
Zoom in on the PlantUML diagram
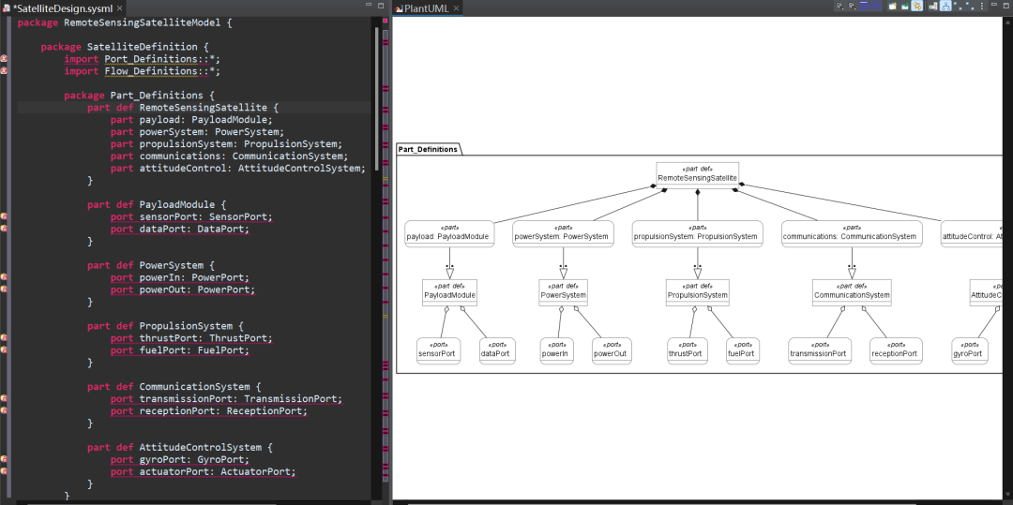coord(839,6)
